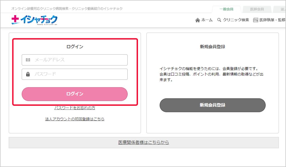Open the パスワードをお忘れの方 link

tap(75, 108)
